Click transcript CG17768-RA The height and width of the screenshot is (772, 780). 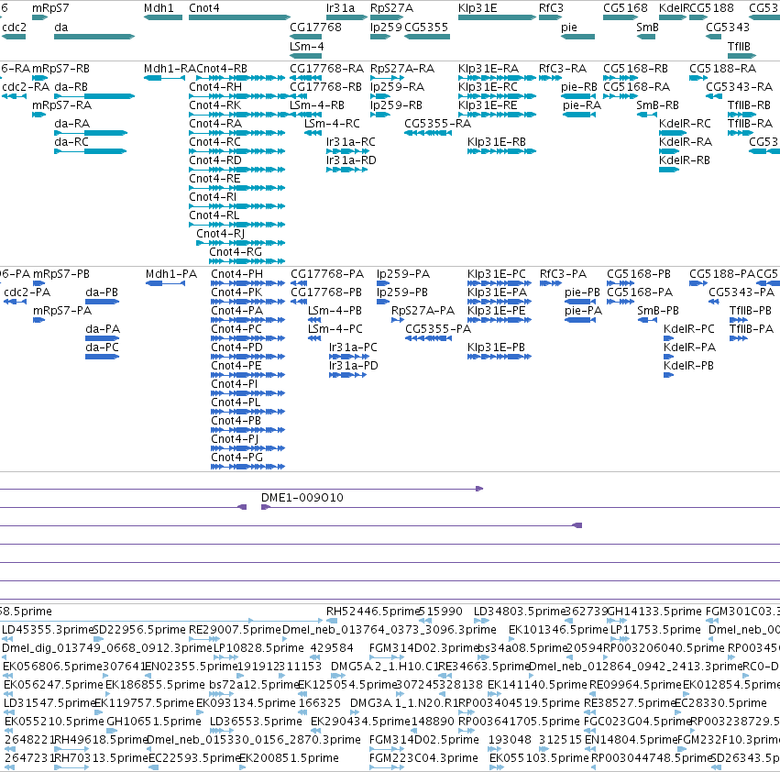[327, 69]
